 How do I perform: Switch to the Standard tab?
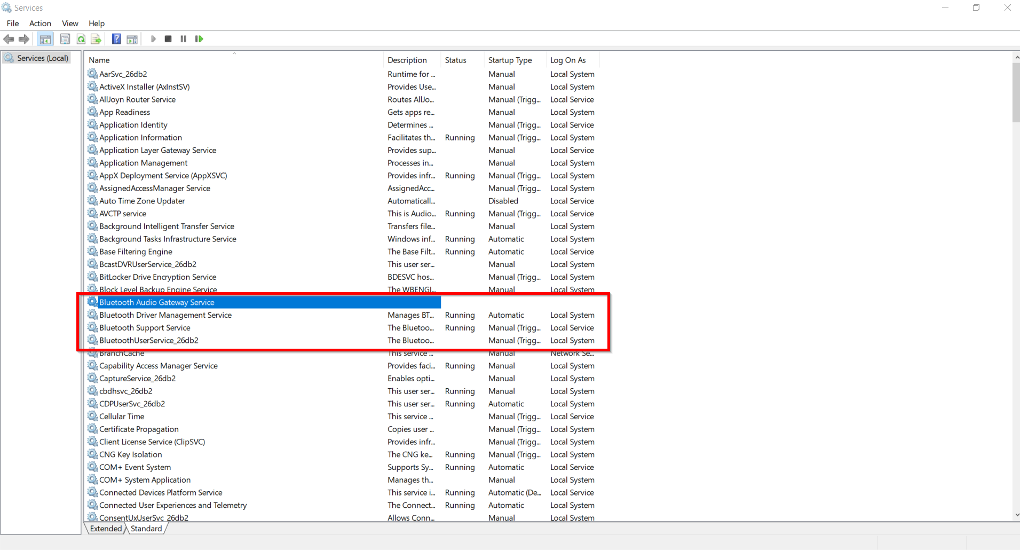pos(146,528)
